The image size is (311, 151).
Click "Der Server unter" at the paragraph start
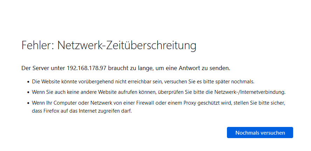pyautogui.click(x=43, y=68)
